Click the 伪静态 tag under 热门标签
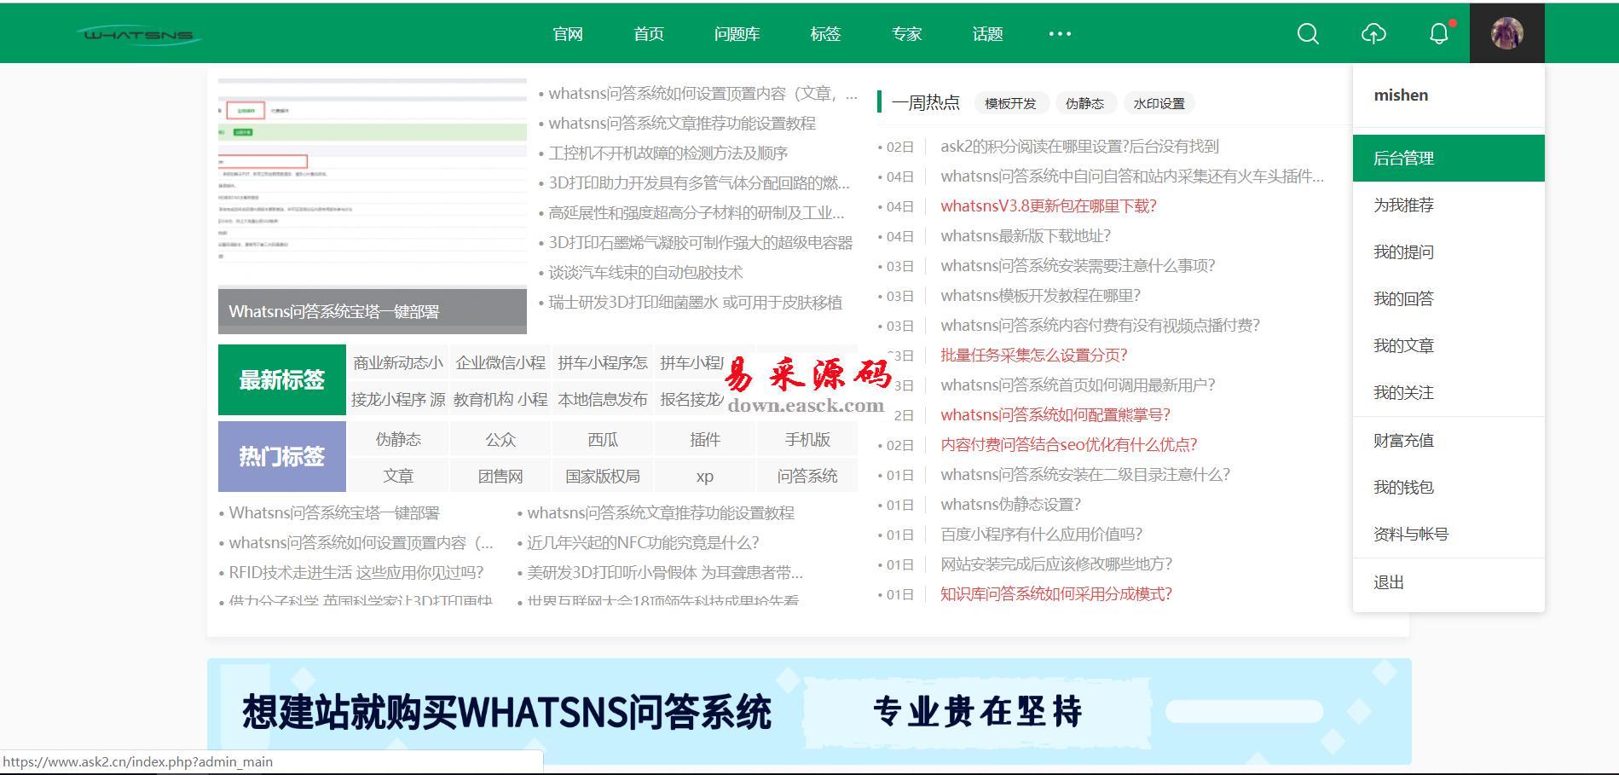The image size is (1619, 775). (x=398, y=440)
